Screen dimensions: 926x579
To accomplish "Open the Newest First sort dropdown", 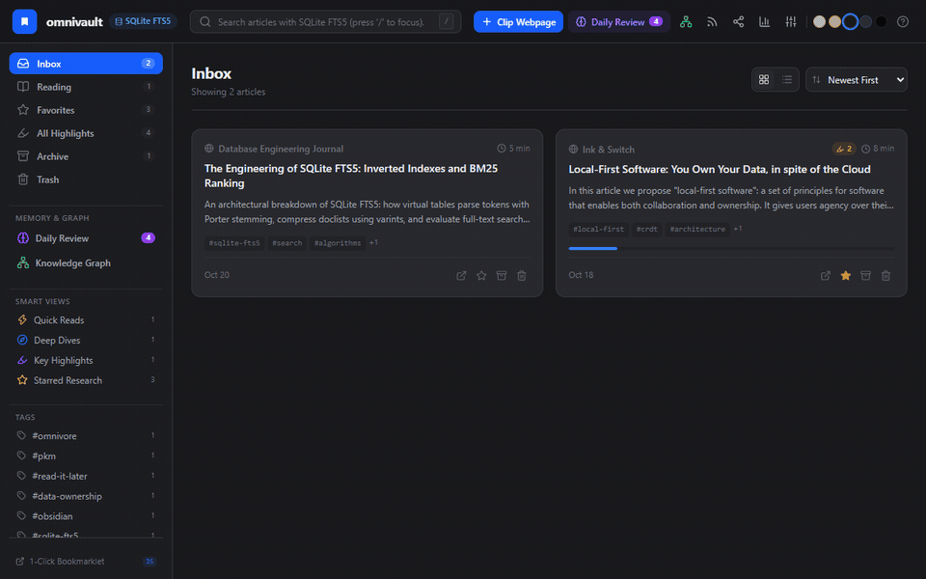I will [857, 80].
